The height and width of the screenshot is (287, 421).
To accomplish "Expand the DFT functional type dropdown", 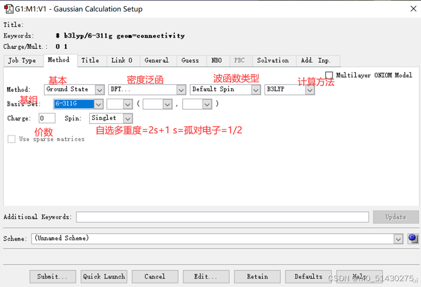I will point(181,89).
